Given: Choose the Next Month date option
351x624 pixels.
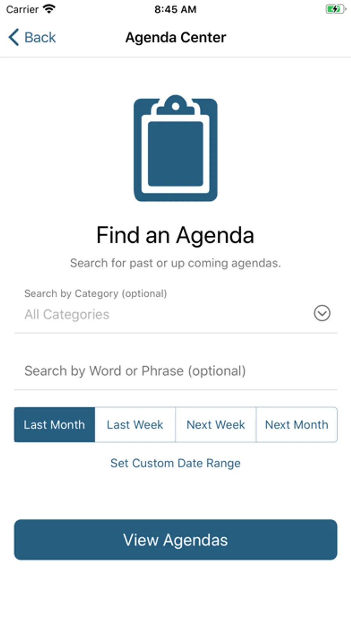Looking at the screenshot, I should point(297,425).
